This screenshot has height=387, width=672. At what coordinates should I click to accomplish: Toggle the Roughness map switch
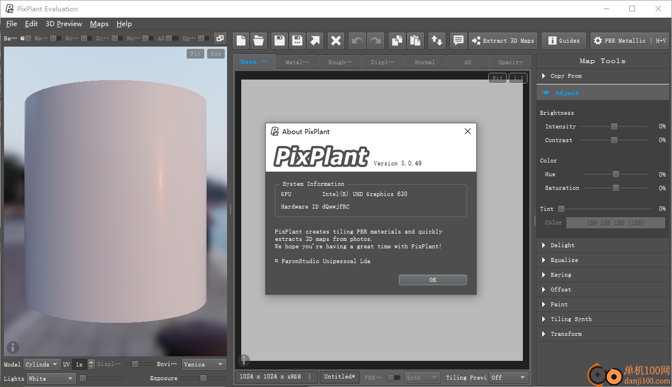click(86, 39)
